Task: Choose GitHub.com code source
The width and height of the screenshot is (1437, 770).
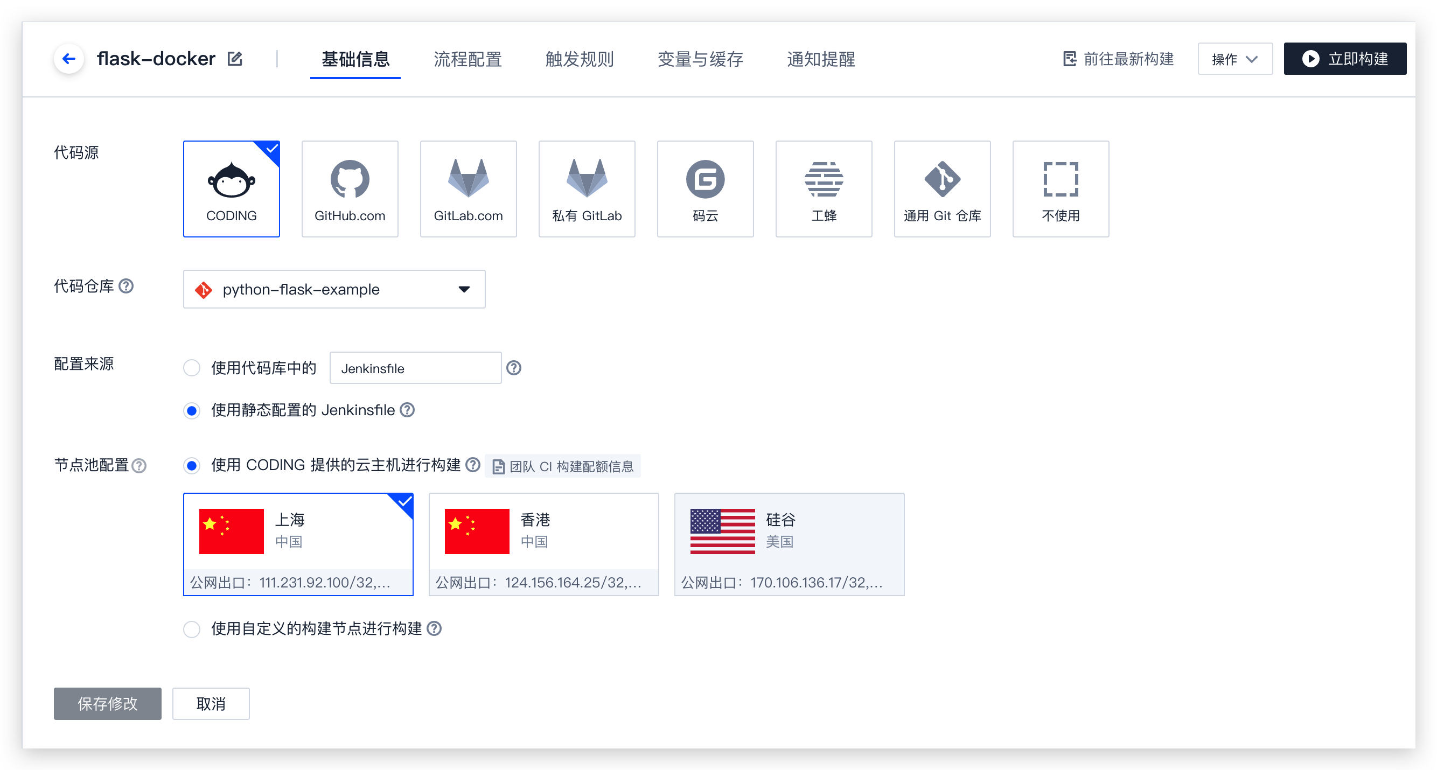Action: pos(350,189)
